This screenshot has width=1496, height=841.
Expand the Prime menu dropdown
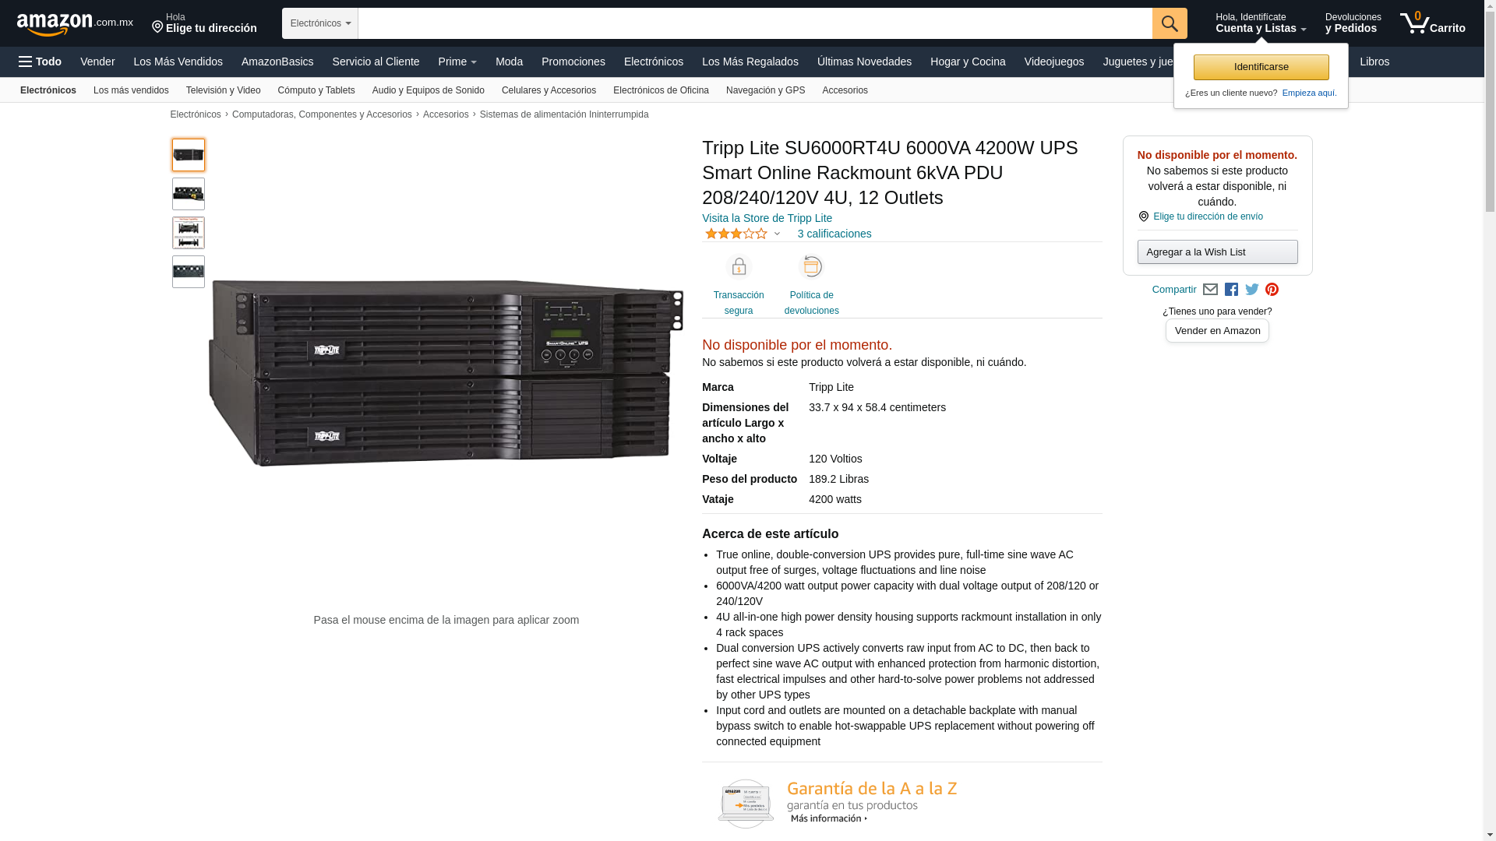457,62
